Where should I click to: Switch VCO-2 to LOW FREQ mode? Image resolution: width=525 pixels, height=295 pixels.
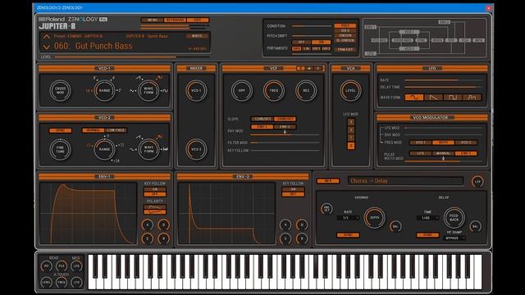point(116,130)
